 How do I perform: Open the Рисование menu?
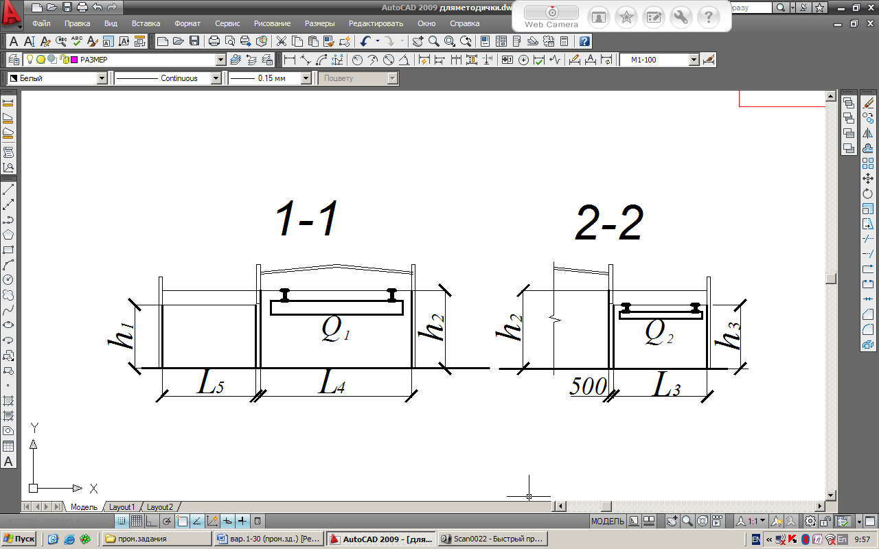[272, 23]
